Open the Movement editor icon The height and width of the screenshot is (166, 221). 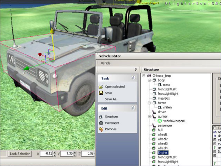click(x=101, y=123)
